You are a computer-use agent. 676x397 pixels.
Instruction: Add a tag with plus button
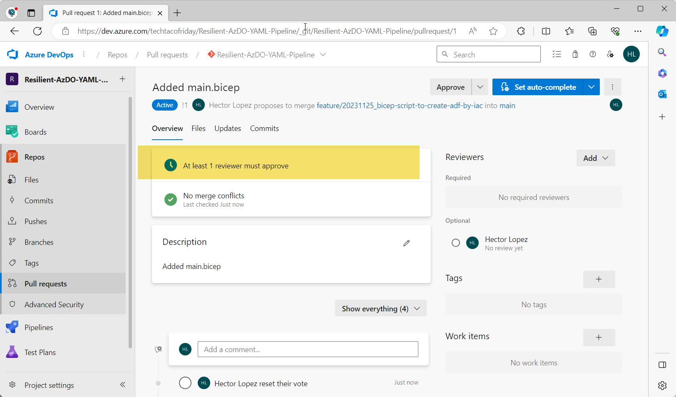point(599,279)
